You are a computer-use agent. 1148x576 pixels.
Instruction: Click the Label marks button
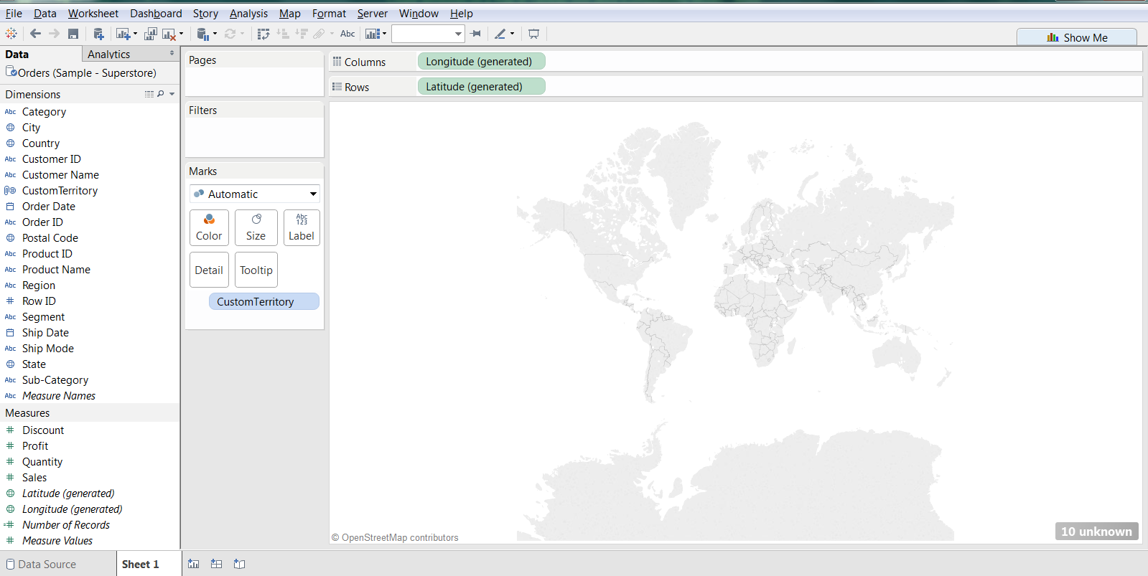click(x=302, y=228)
